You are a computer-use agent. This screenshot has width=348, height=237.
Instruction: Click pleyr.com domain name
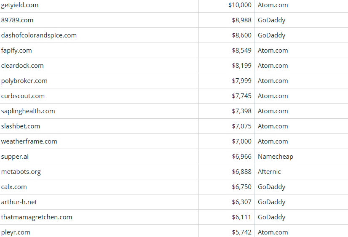[x=16, y=232]
